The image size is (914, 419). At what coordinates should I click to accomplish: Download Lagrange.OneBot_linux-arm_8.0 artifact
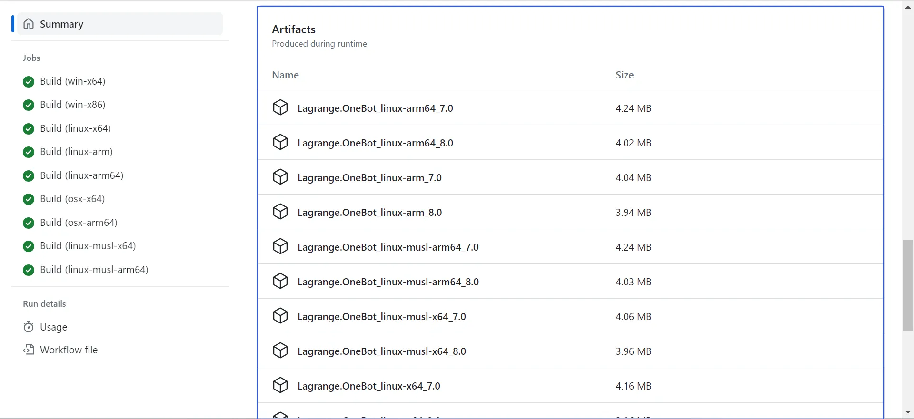(x=369, y=213)
